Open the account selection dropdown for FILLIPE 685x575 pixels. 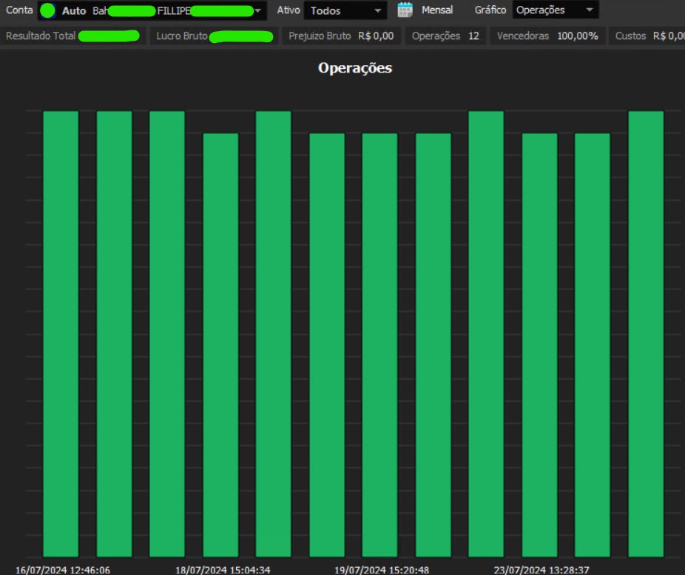point(257,10)
